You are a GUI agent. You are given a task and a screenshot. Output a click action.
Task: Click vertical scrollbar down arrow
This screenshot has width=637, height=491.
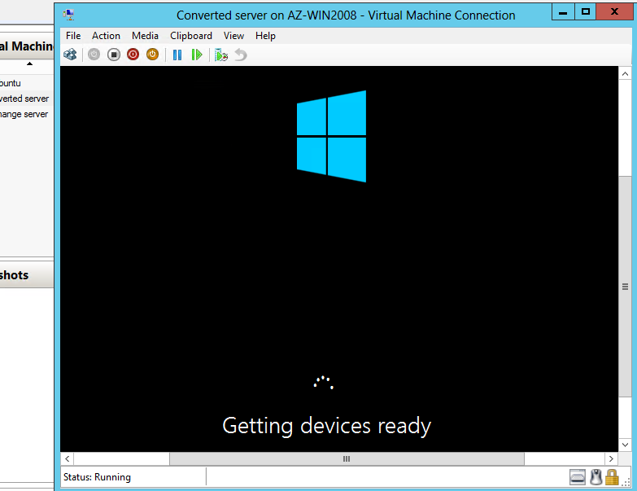click(625, 445)
